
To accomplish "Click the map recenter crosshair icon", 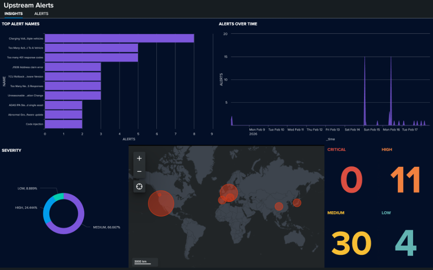I will 139,187.
